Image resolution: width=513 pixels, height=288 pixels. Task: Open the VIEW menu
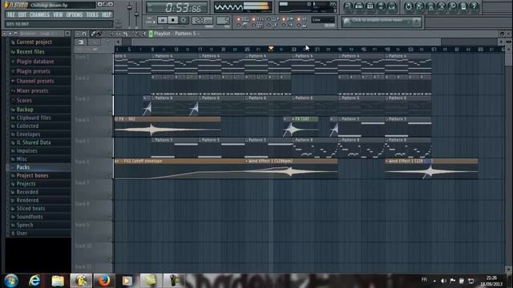click(x=58, y=14)
